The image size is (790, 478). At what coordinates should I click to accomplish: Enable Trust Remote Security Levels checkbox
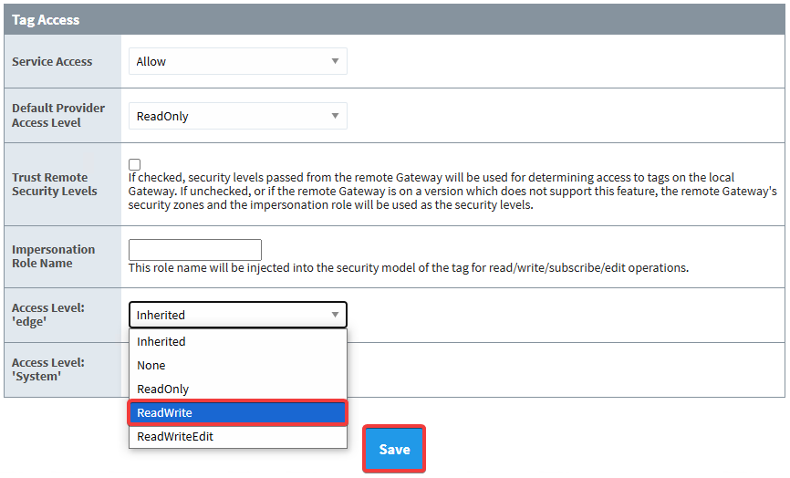pos(134,165)
